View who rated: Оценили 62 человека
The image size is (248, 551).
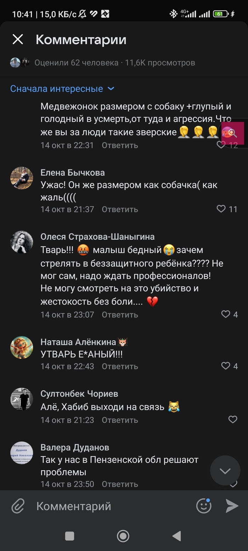click(76, 63)
